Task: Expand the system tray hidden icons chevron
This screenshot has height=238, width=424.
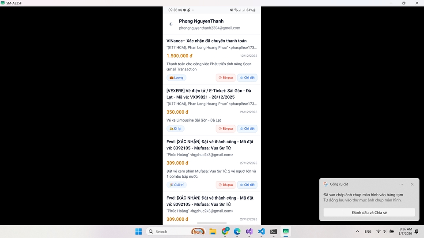Action: point(357,231)
